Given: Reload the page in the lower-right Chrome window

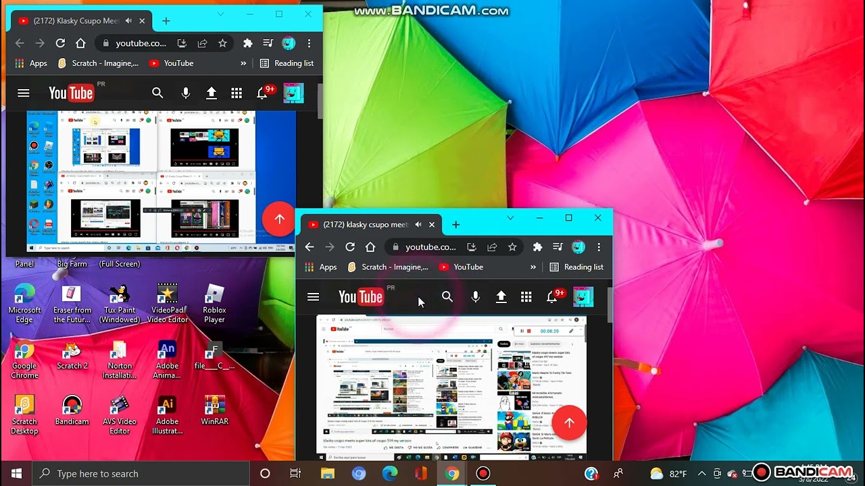Looking at the screenshot, I should coord(350,247).
